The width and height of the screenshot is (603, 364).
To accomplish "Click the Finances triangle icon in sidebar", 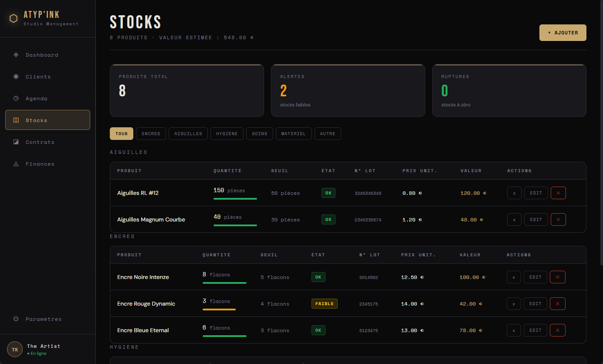I will [x=16, y=164].
